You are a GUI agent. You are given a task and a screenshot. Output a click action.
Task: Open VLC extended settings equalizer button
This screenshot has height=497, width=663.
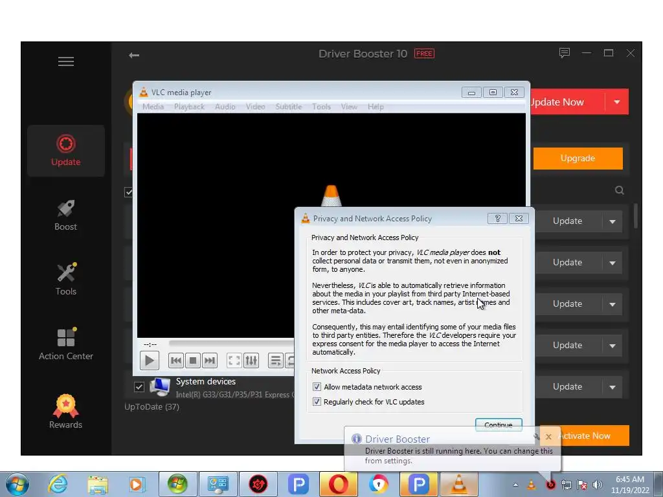coord(251,360)
